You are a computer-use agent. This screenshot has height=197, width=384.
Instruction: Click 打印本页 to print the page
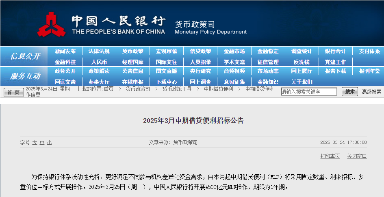coord(330,156)
